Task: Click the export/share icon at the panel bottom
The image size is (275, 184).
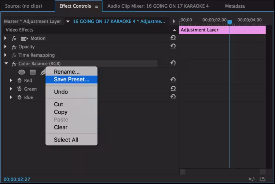Action: 262,179
